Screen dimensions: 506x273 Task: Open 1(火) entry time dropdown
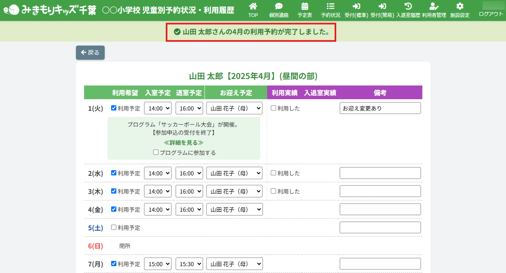[x=158, y=108]
